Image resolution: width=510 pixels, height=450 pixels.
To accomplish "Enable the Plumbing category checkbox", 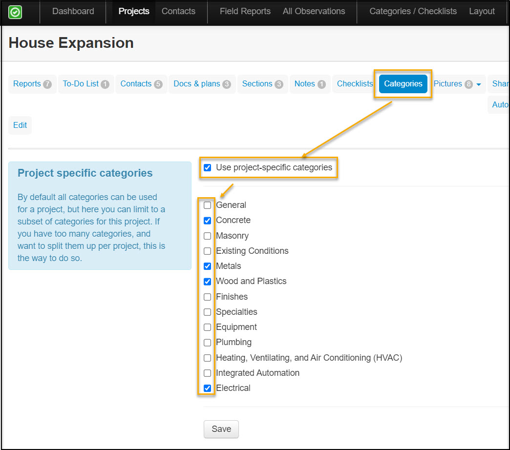I will click(x=208, y=343).
